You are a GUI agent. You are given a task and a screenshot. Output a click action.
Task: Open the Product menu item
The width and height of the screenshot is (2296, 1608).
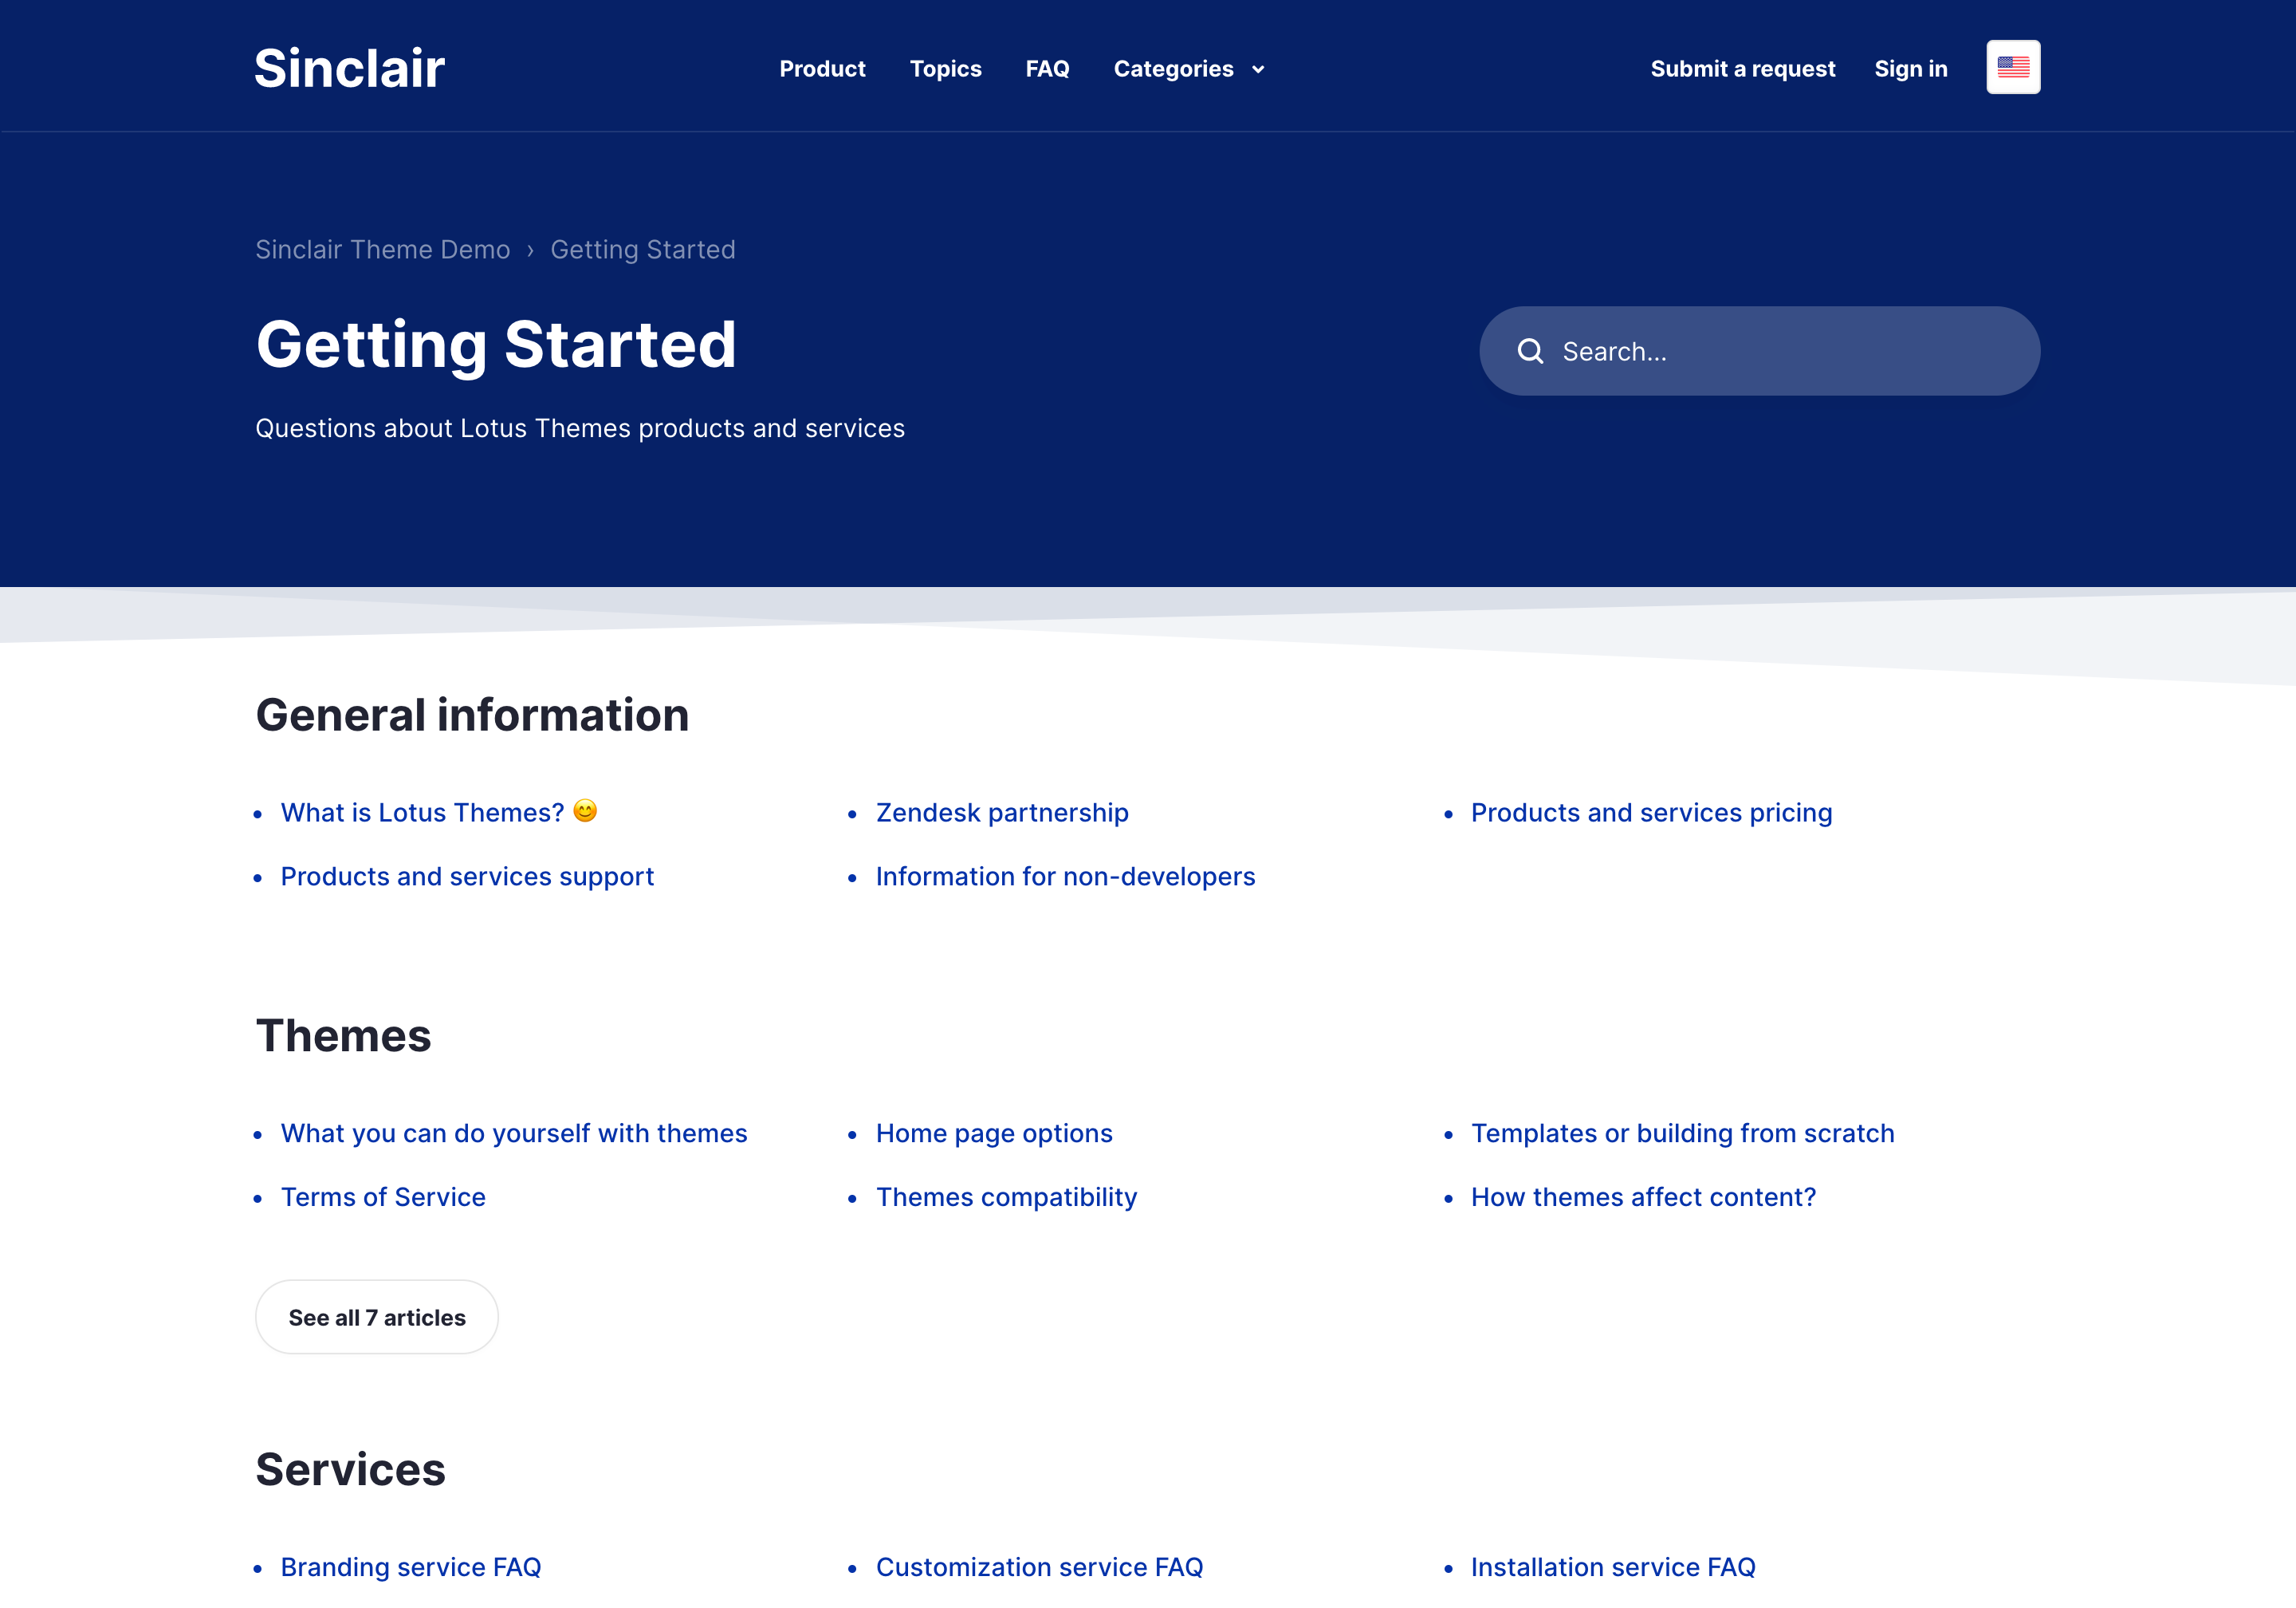click(x=822, y=69)
